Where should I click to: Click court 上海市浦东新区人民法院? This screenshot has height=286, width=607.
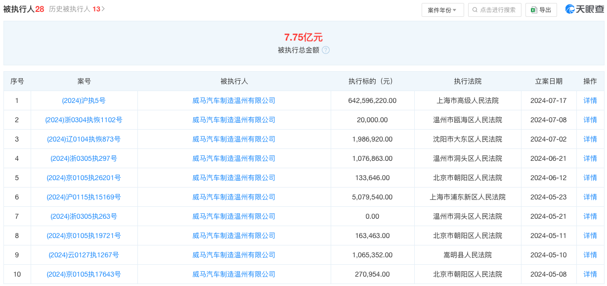click(468, 197)
